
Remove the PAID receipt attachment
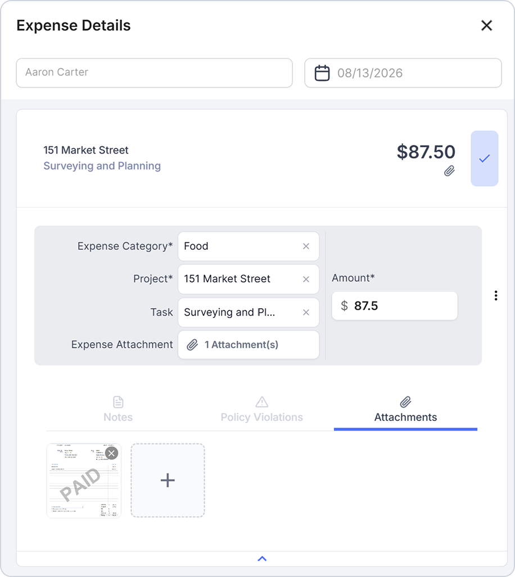111,453
